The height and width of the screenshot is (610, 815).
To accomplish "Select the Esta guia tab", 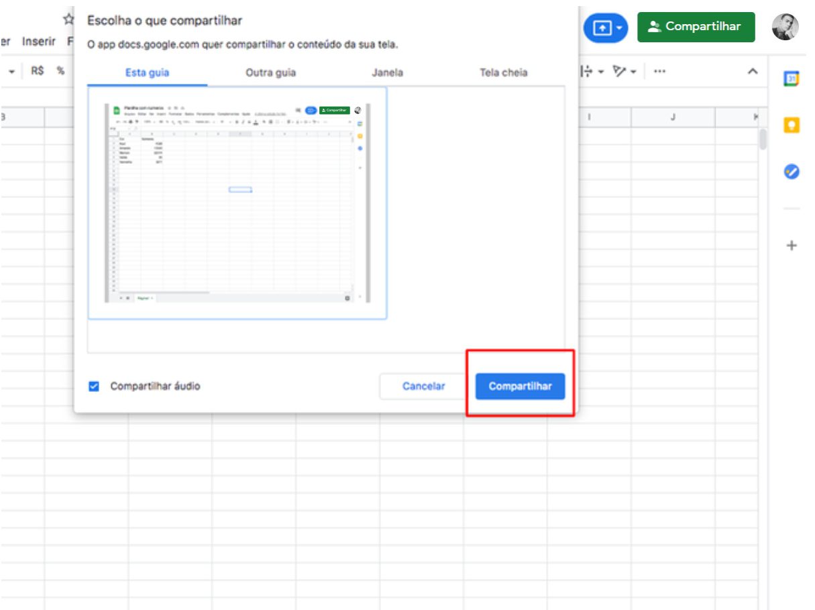I will click(147, 72).
